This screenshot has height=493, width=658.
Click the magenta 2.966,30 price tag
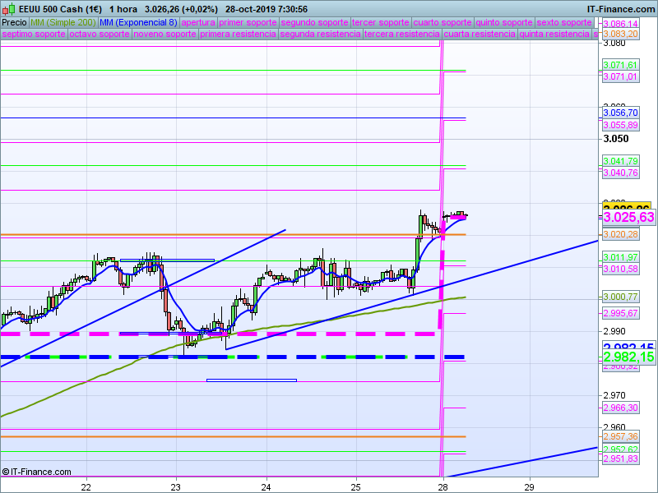coord(621,408)
